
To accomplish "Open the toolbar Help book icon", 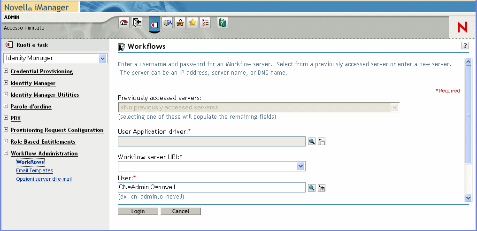I will (x=223, y=23).
